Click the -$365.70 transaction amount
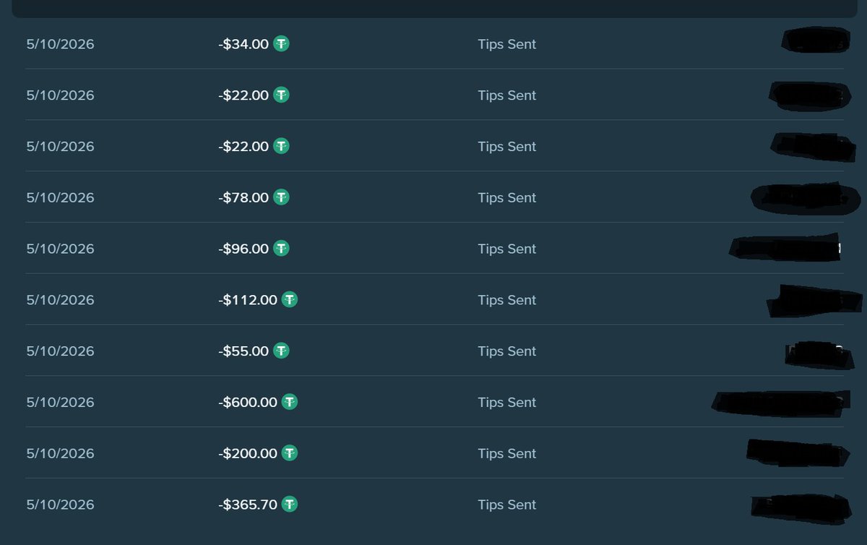This screenshot has height=545, width=867. pos(248,505)
